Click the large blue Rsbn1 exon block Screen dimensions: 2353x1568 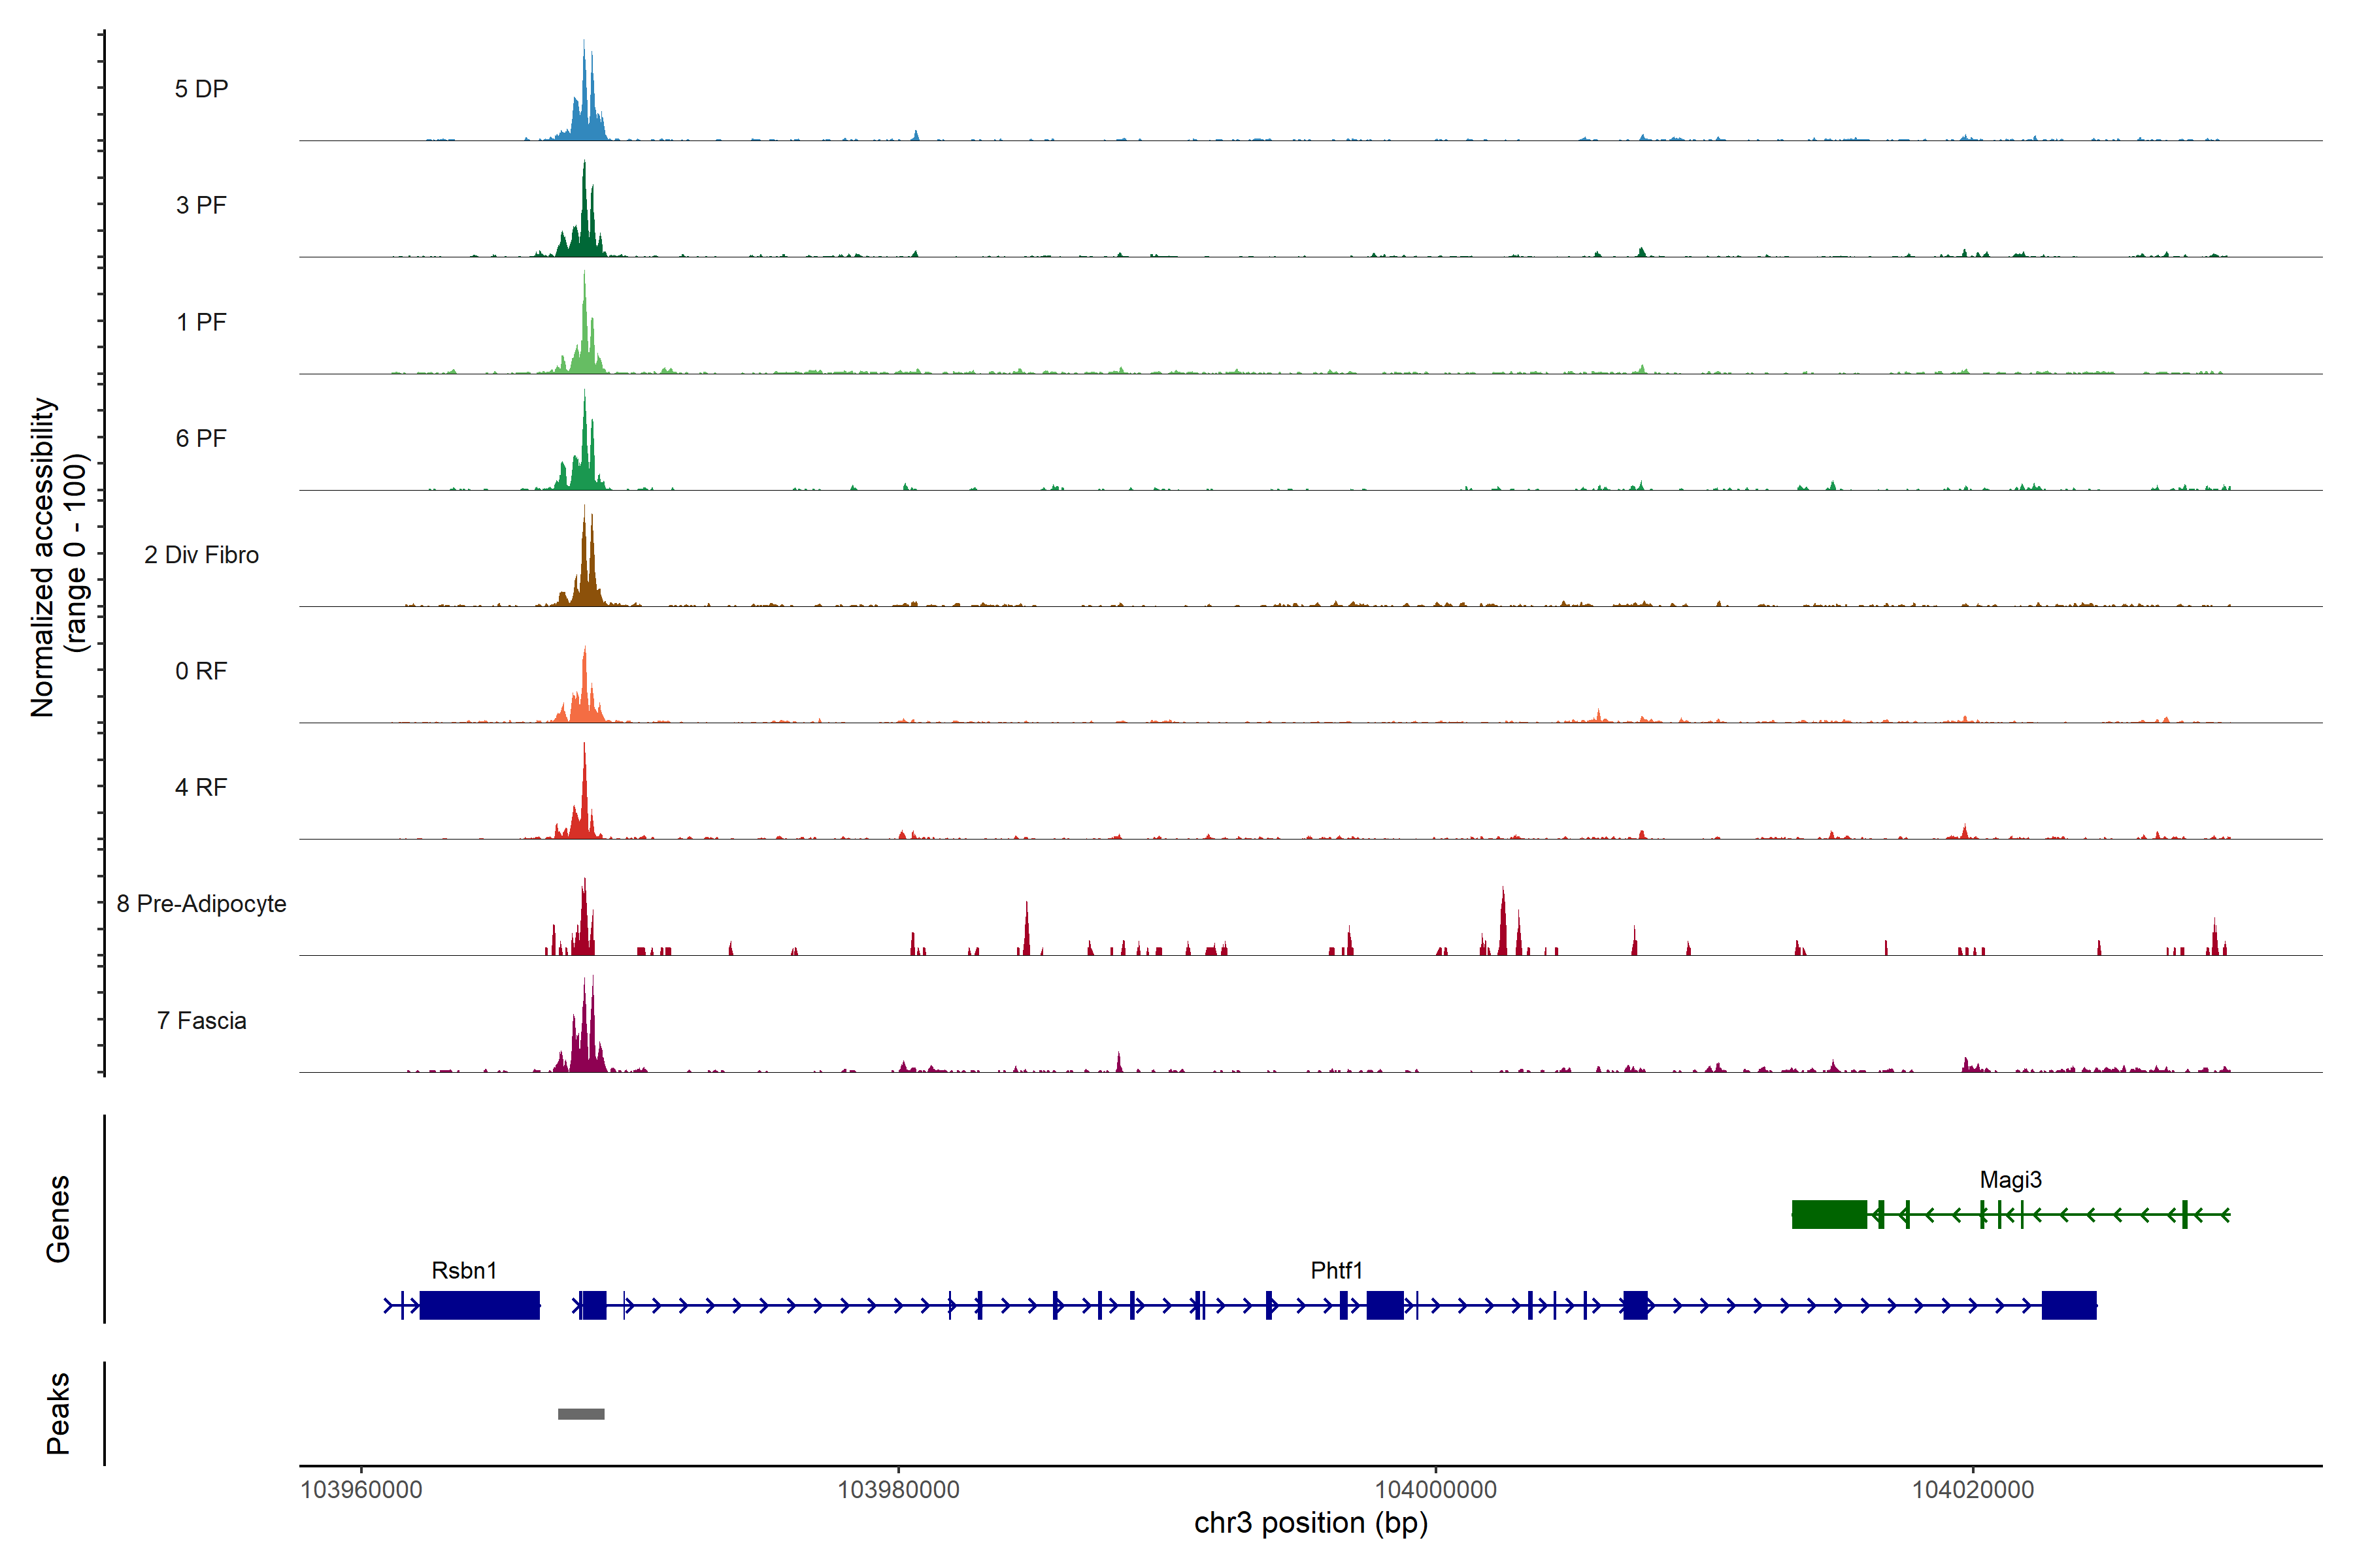(x=479, y=1305)
